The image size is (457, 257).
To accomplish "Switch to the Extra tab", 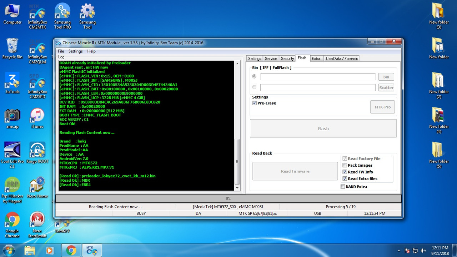I will (316, 59).
